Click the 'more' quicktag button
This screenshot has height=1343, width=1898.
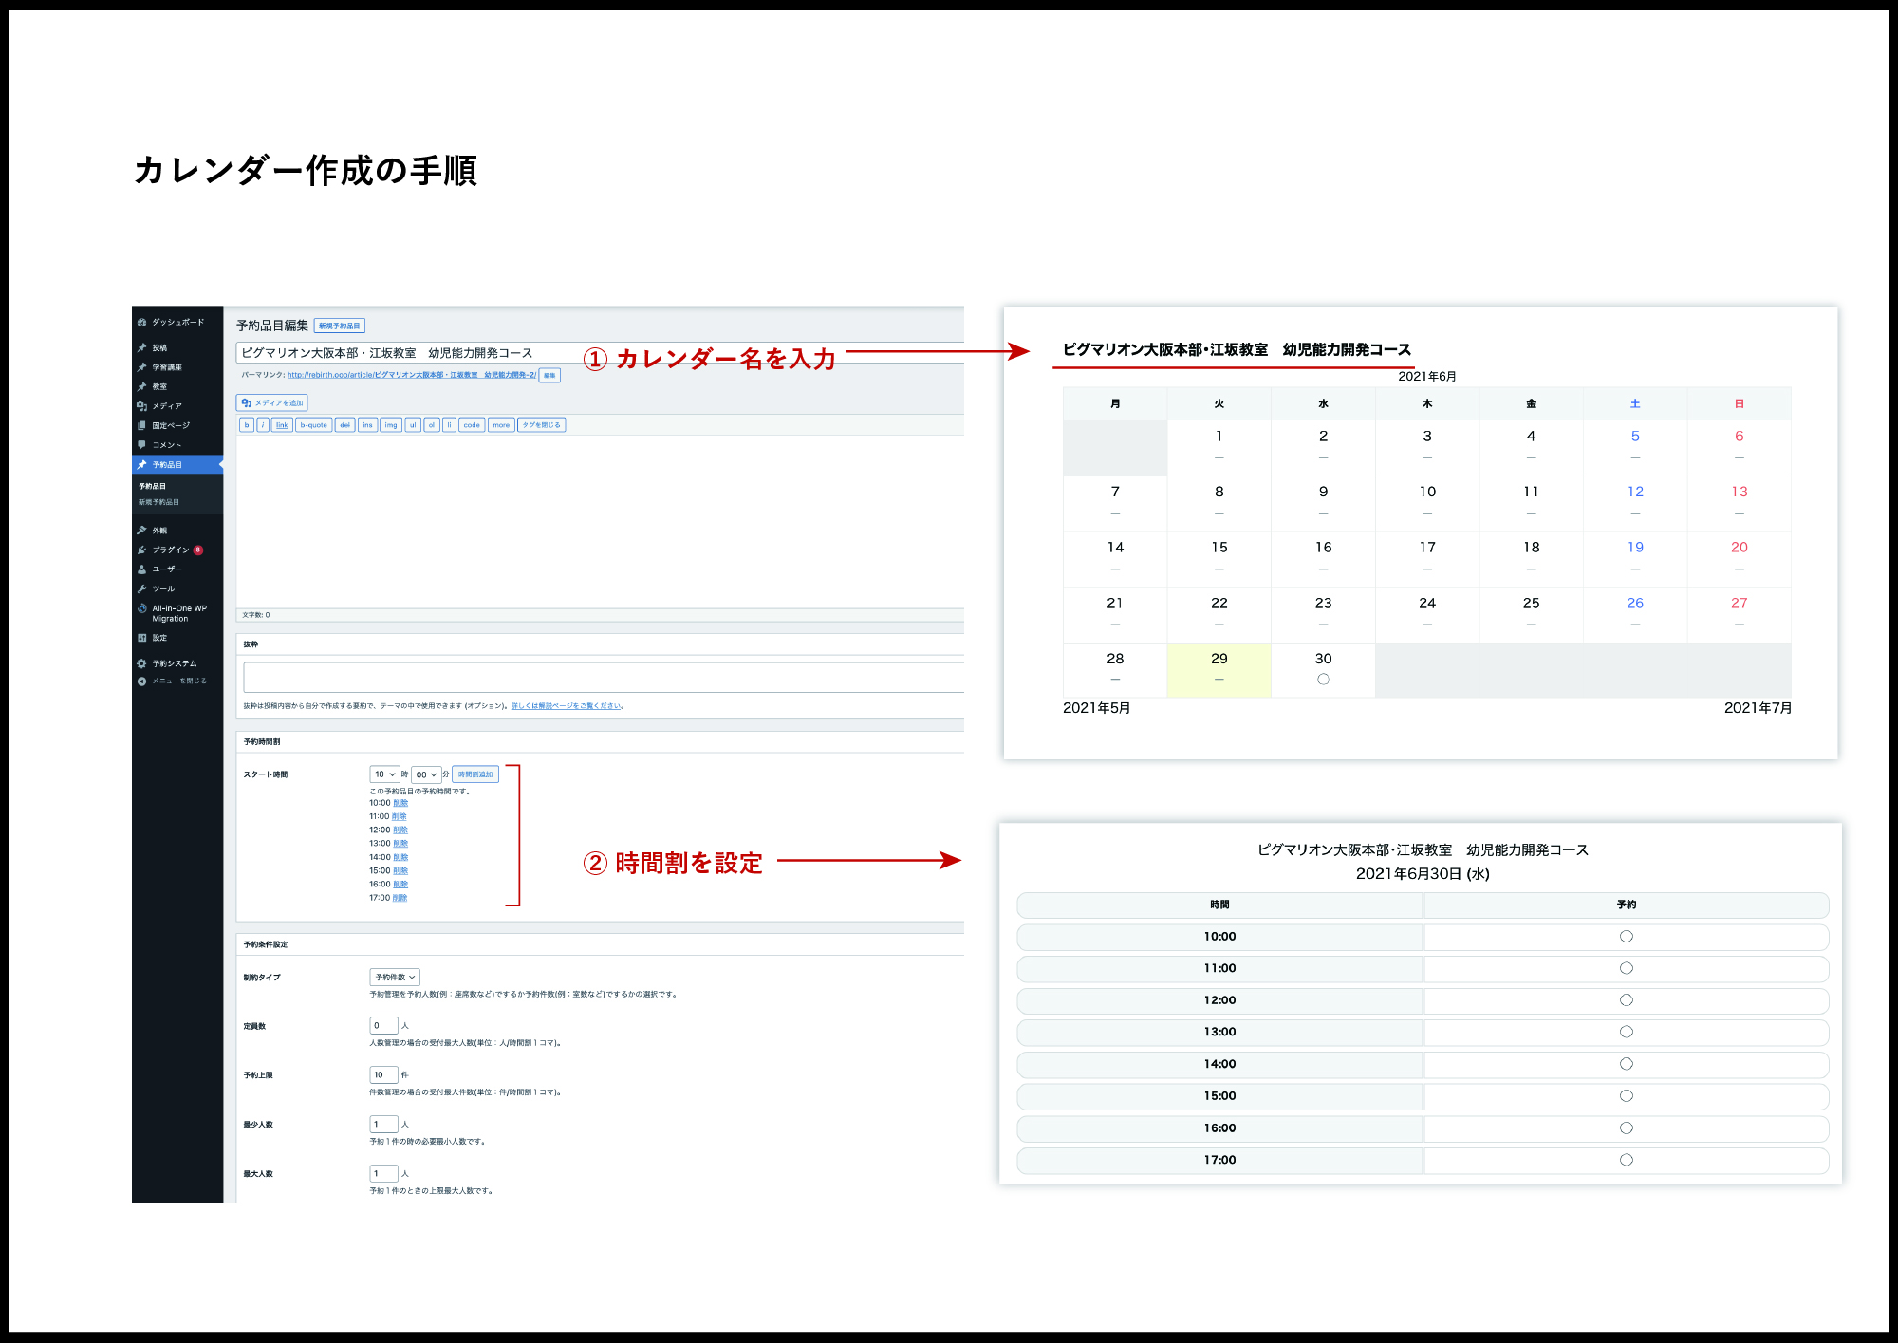pos(501,425)
